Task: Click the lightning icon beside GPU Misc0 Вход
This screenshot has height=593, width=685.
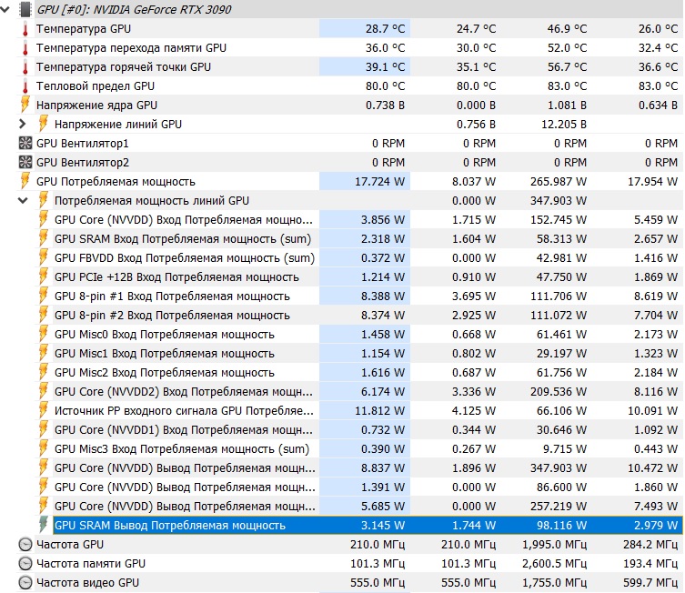Action: point(44,334)
